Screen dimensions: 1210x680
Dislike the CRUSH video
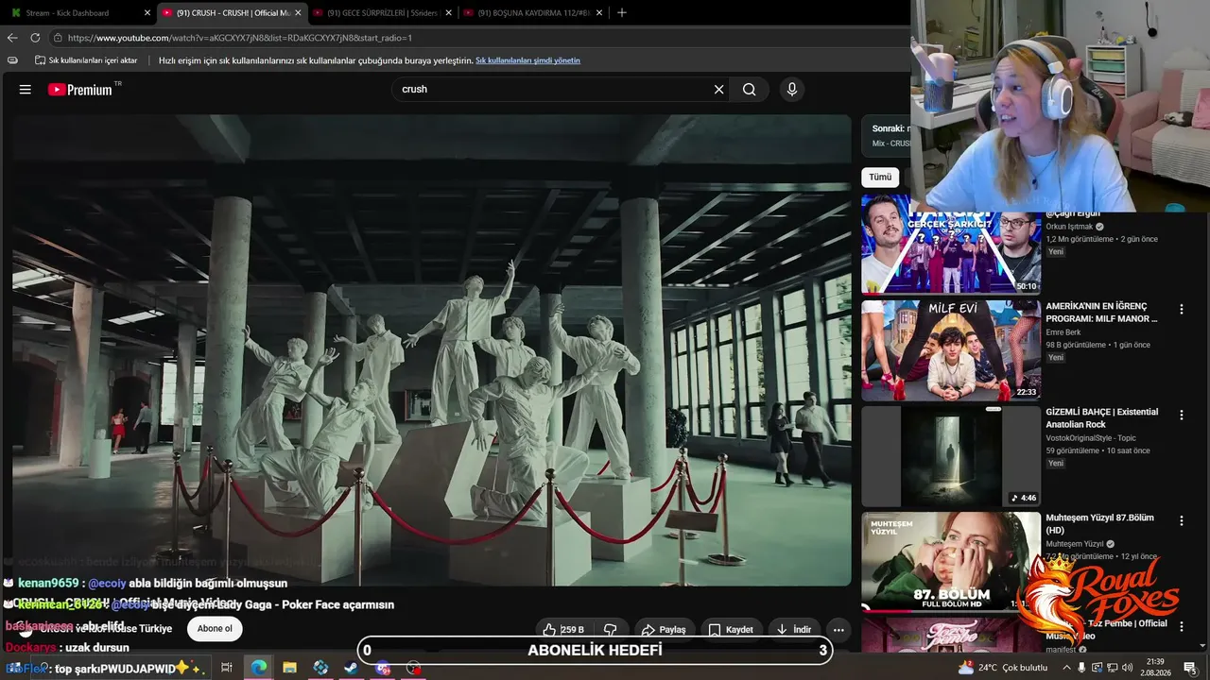point(611,630)
